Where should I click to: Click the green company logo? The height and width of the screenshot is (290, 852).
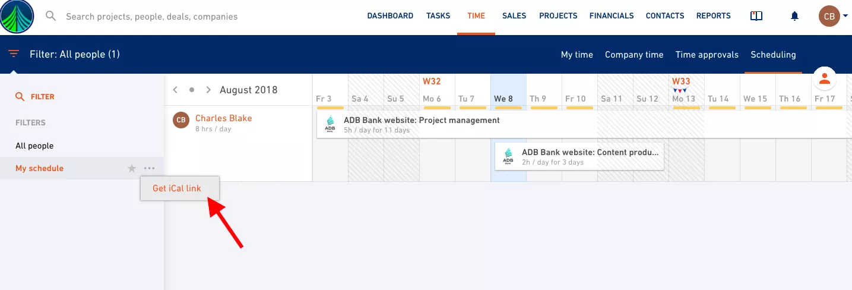17,17
